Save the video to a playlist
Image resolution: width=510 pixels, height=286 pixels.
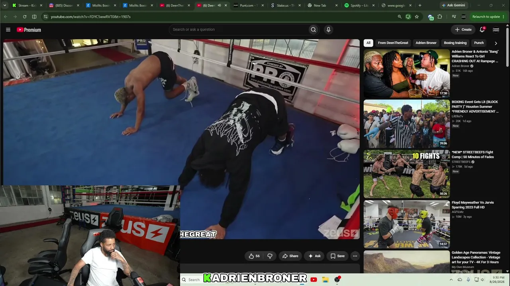click(337, 256)
